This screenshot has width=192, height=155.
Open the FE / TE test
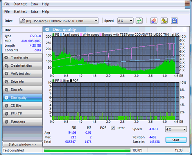point(22,114)
